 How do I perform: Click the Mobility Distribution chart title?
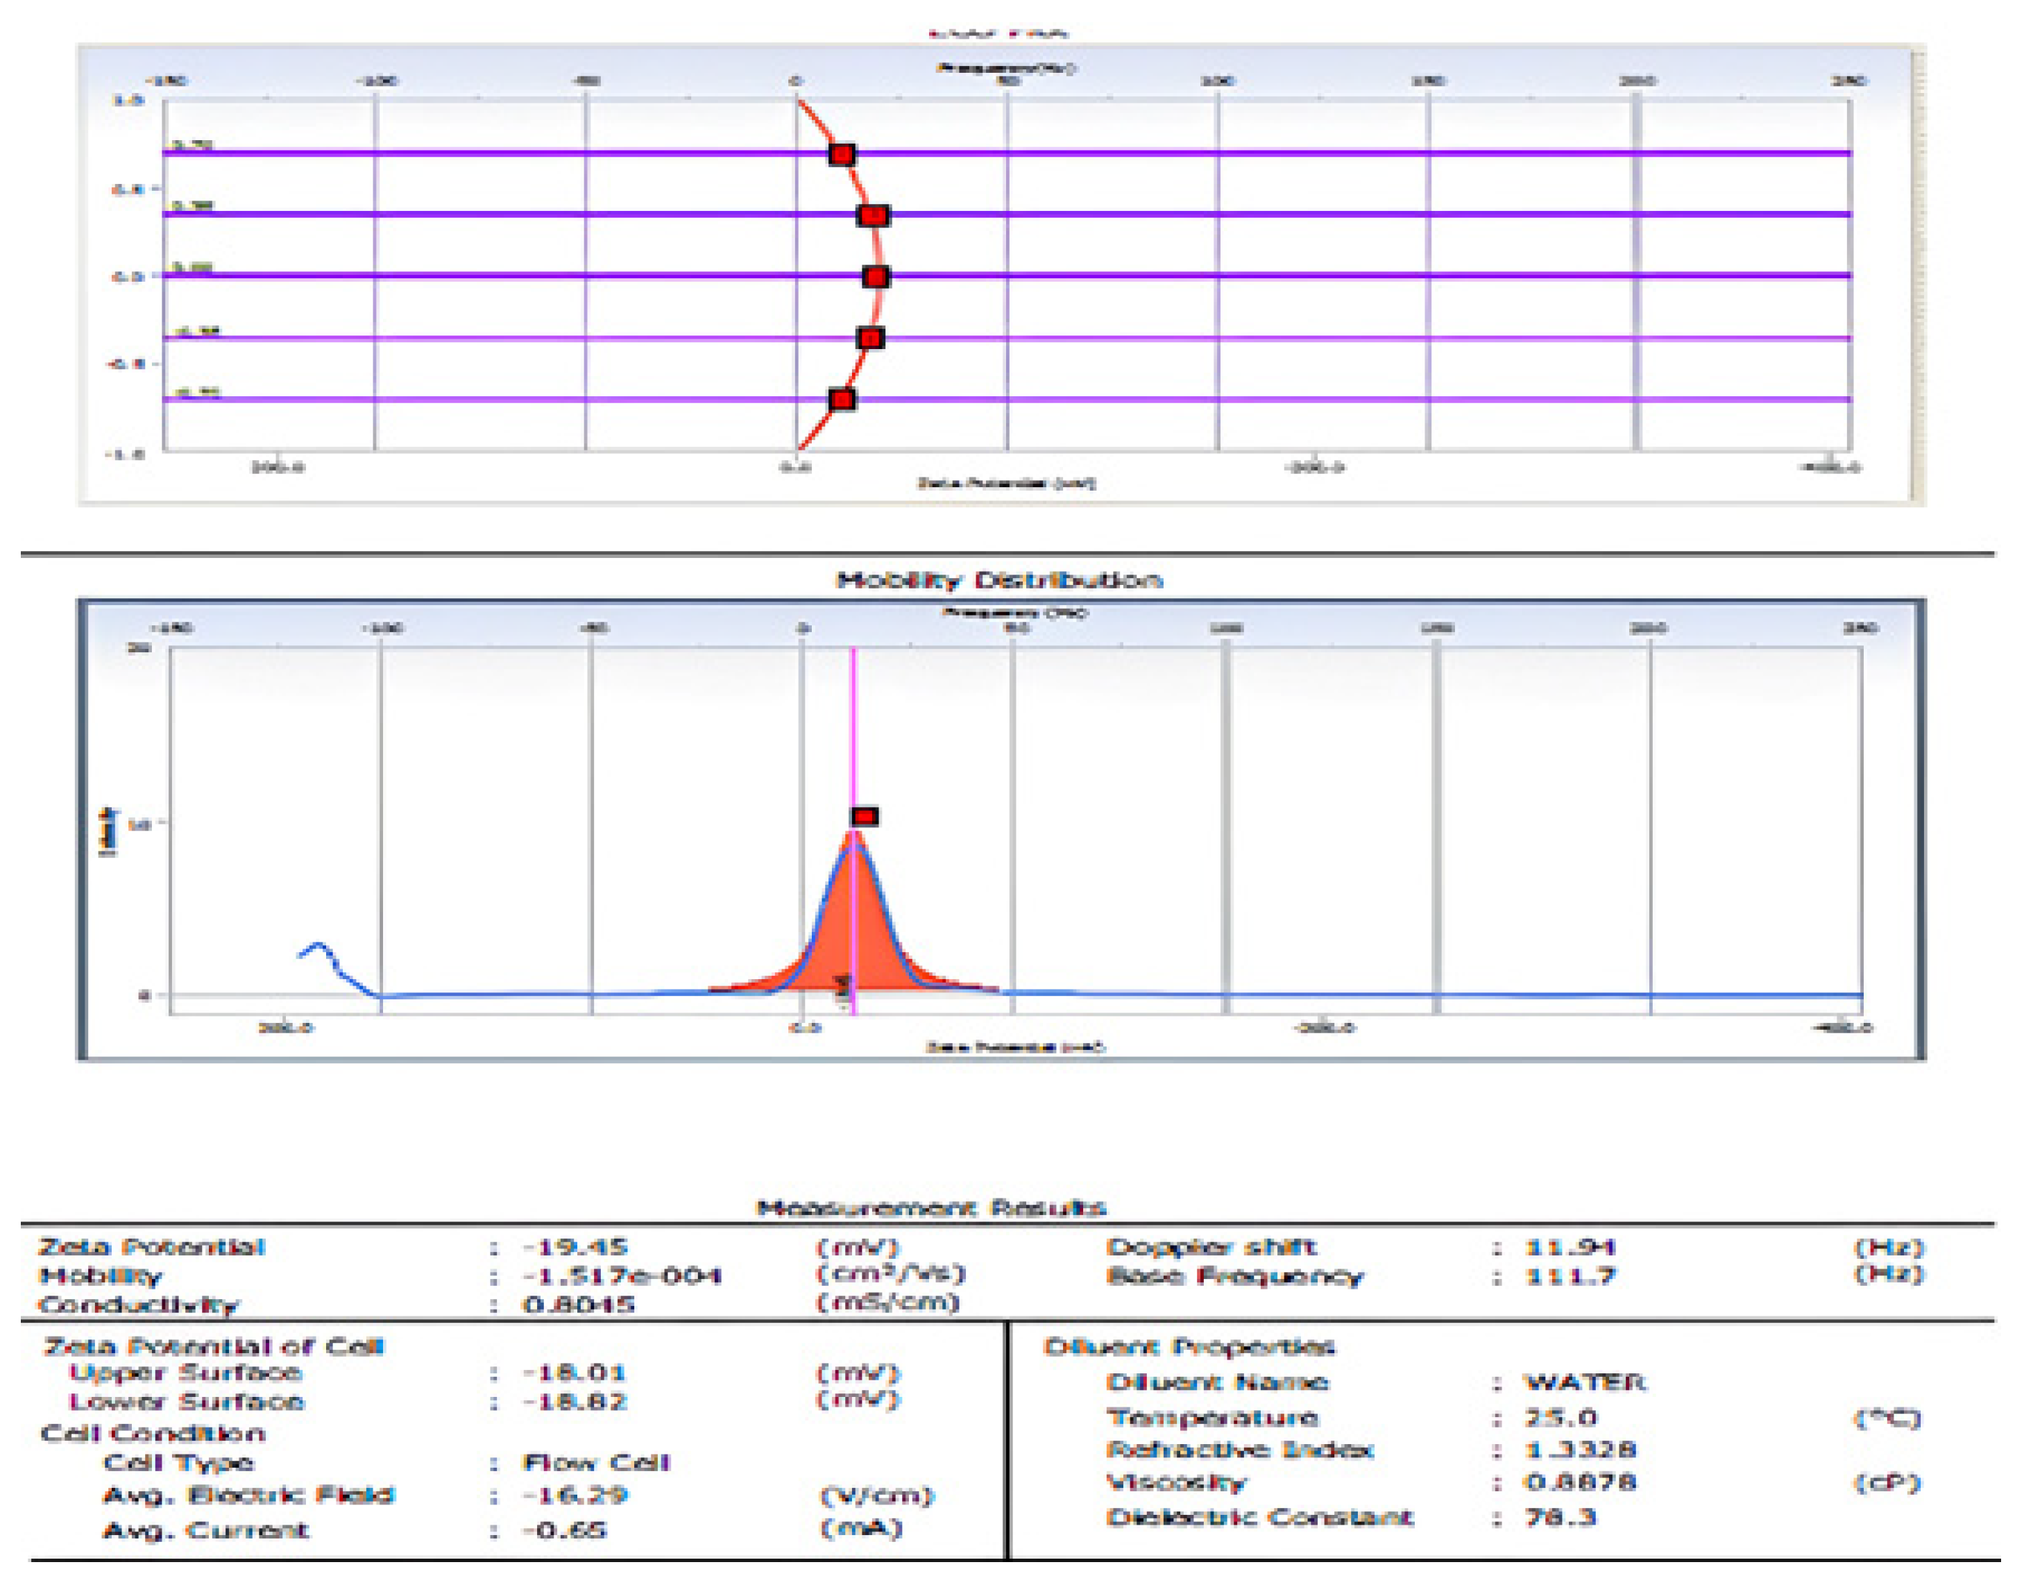(999, 581)
